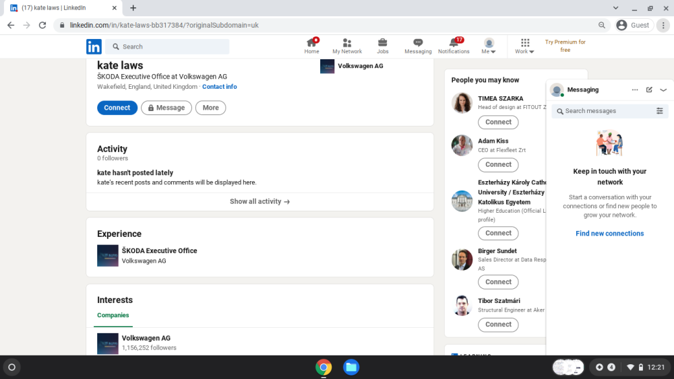The width and height of the screenshot is (674, 379).
Task: Reload the page
Action: point(42,26)
